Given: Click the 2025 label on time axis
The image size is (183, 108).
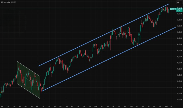Looking at the screenshot, I should [131, 106].
